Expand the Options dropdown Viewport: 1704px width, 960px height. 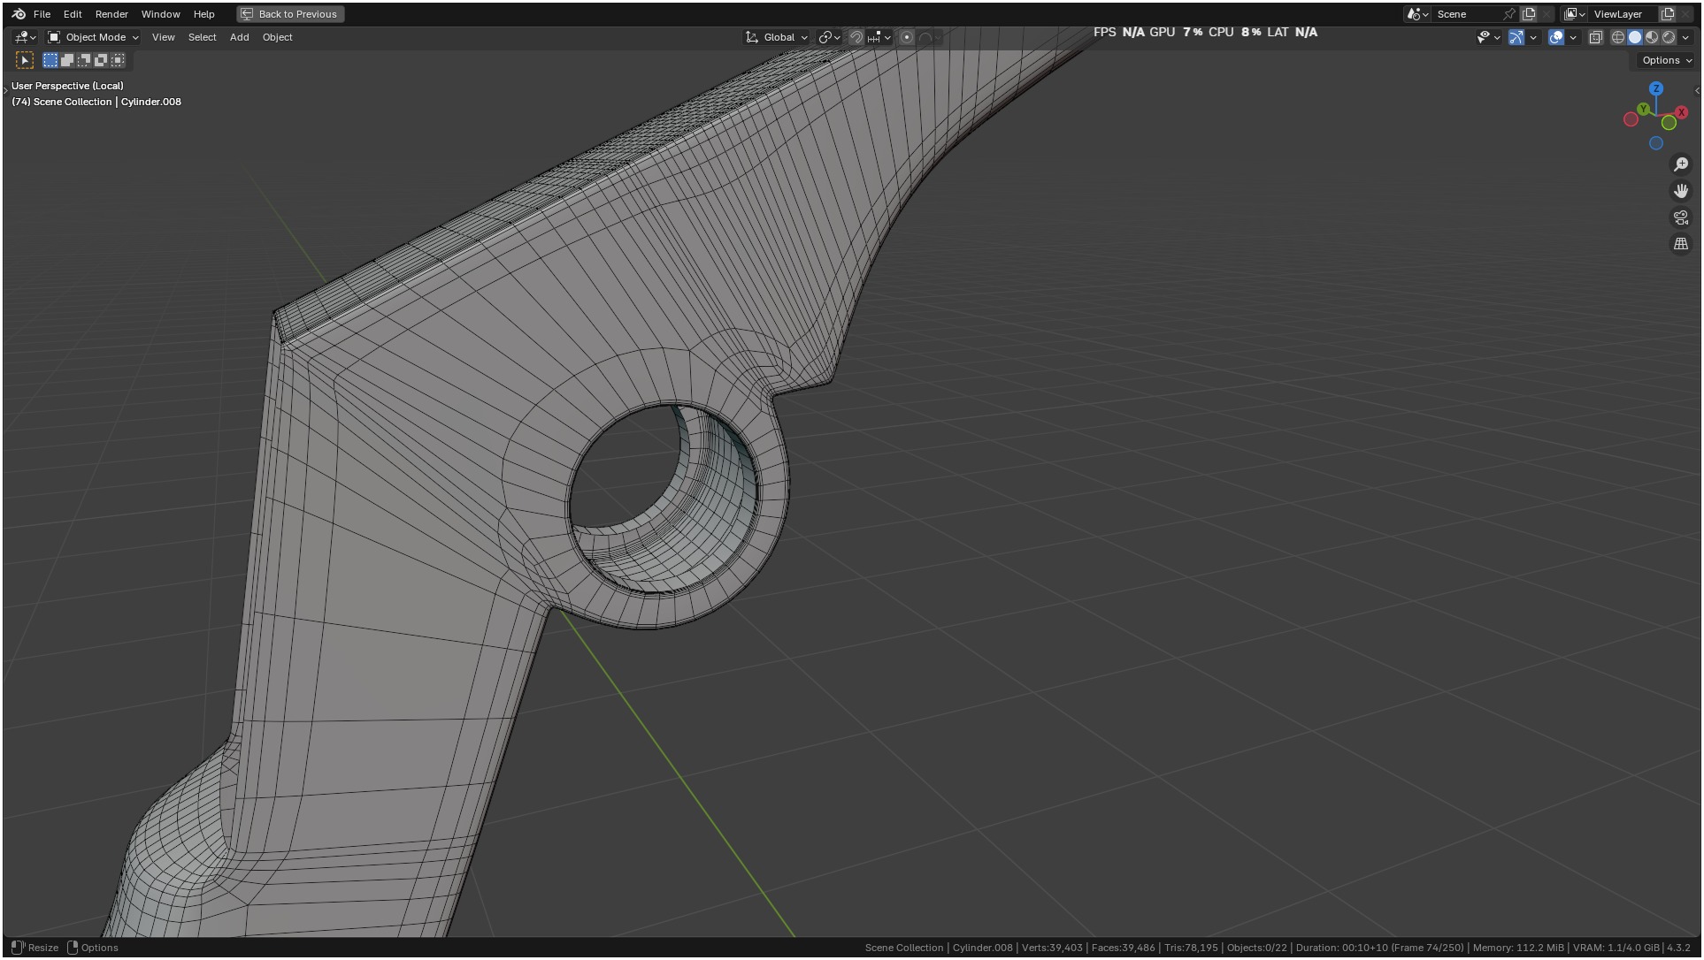1666,60
